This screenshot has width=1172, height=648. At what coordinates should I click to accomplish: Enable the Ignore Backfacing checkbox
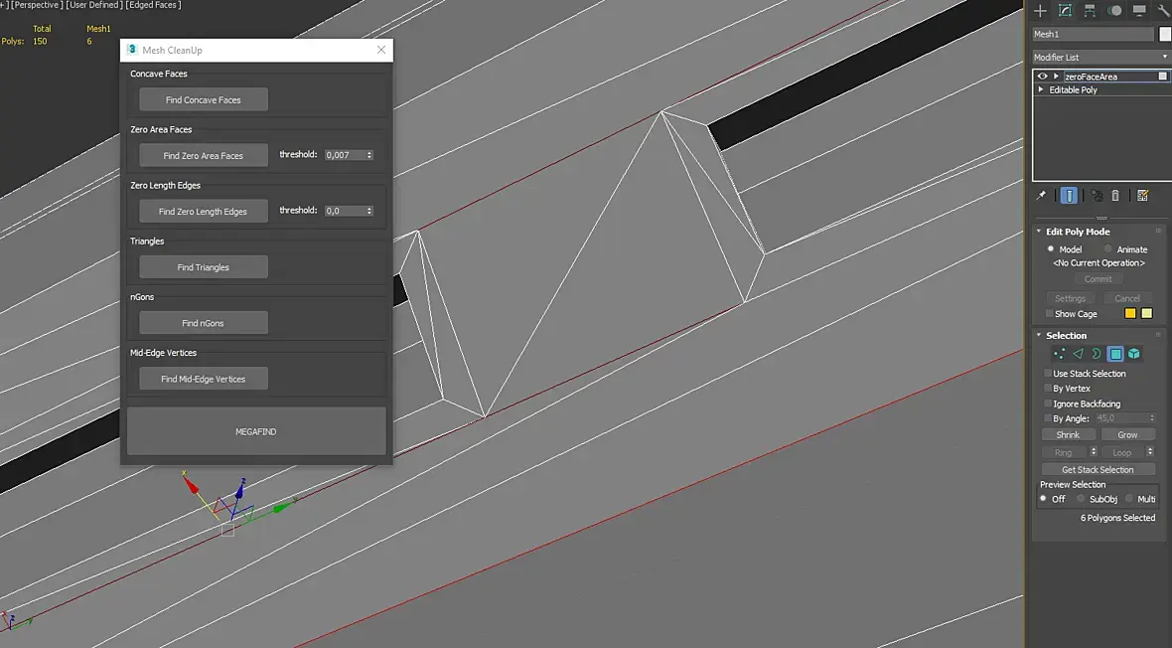(1048, 404)
